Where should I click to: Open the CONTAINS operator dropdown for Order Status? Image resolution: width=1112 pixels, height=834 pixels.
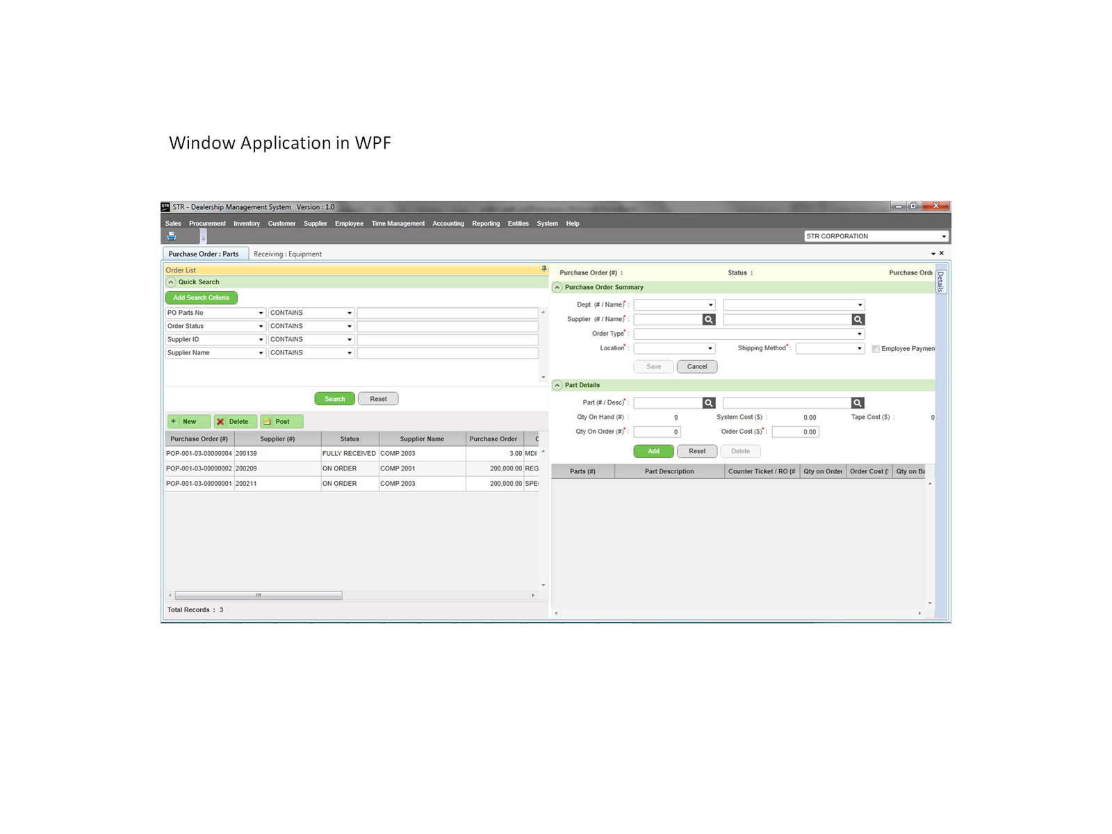(348, 325)
